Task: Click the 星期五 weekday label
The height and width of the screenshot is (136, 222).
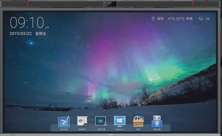Action: (x=41, y=34)
